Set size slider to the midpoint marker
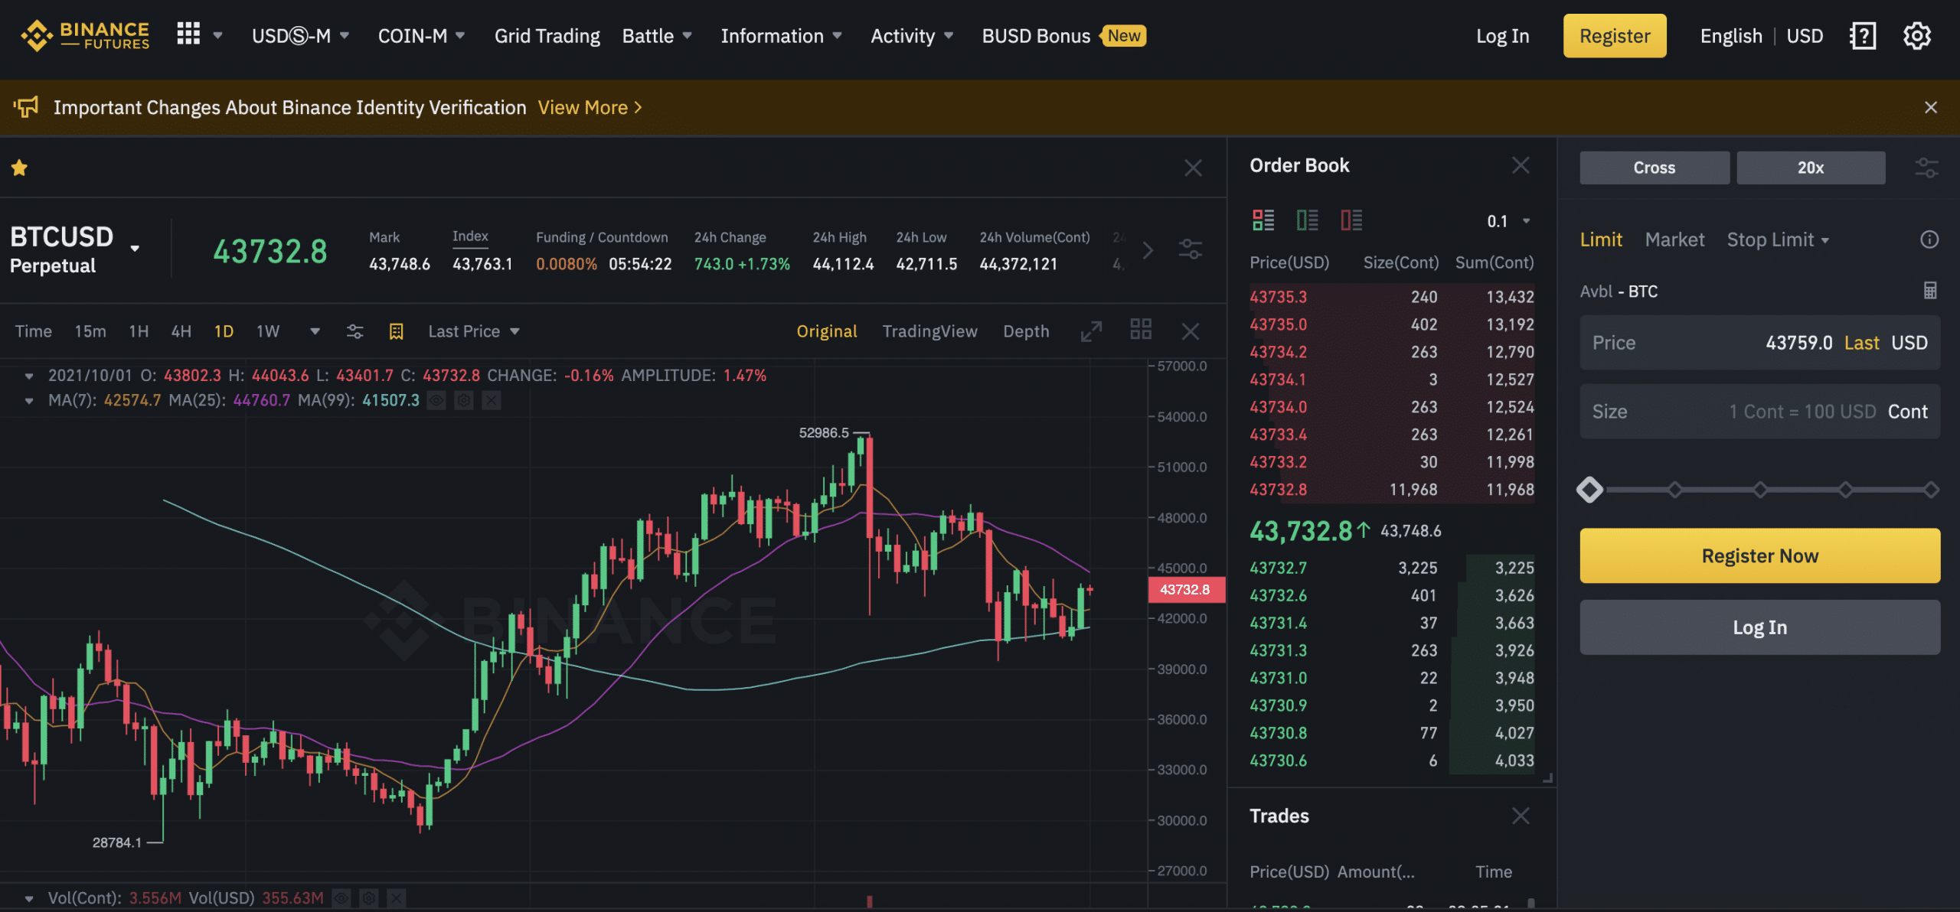The width and height of the screenshot is (1960, 912). click(1760, 490)
